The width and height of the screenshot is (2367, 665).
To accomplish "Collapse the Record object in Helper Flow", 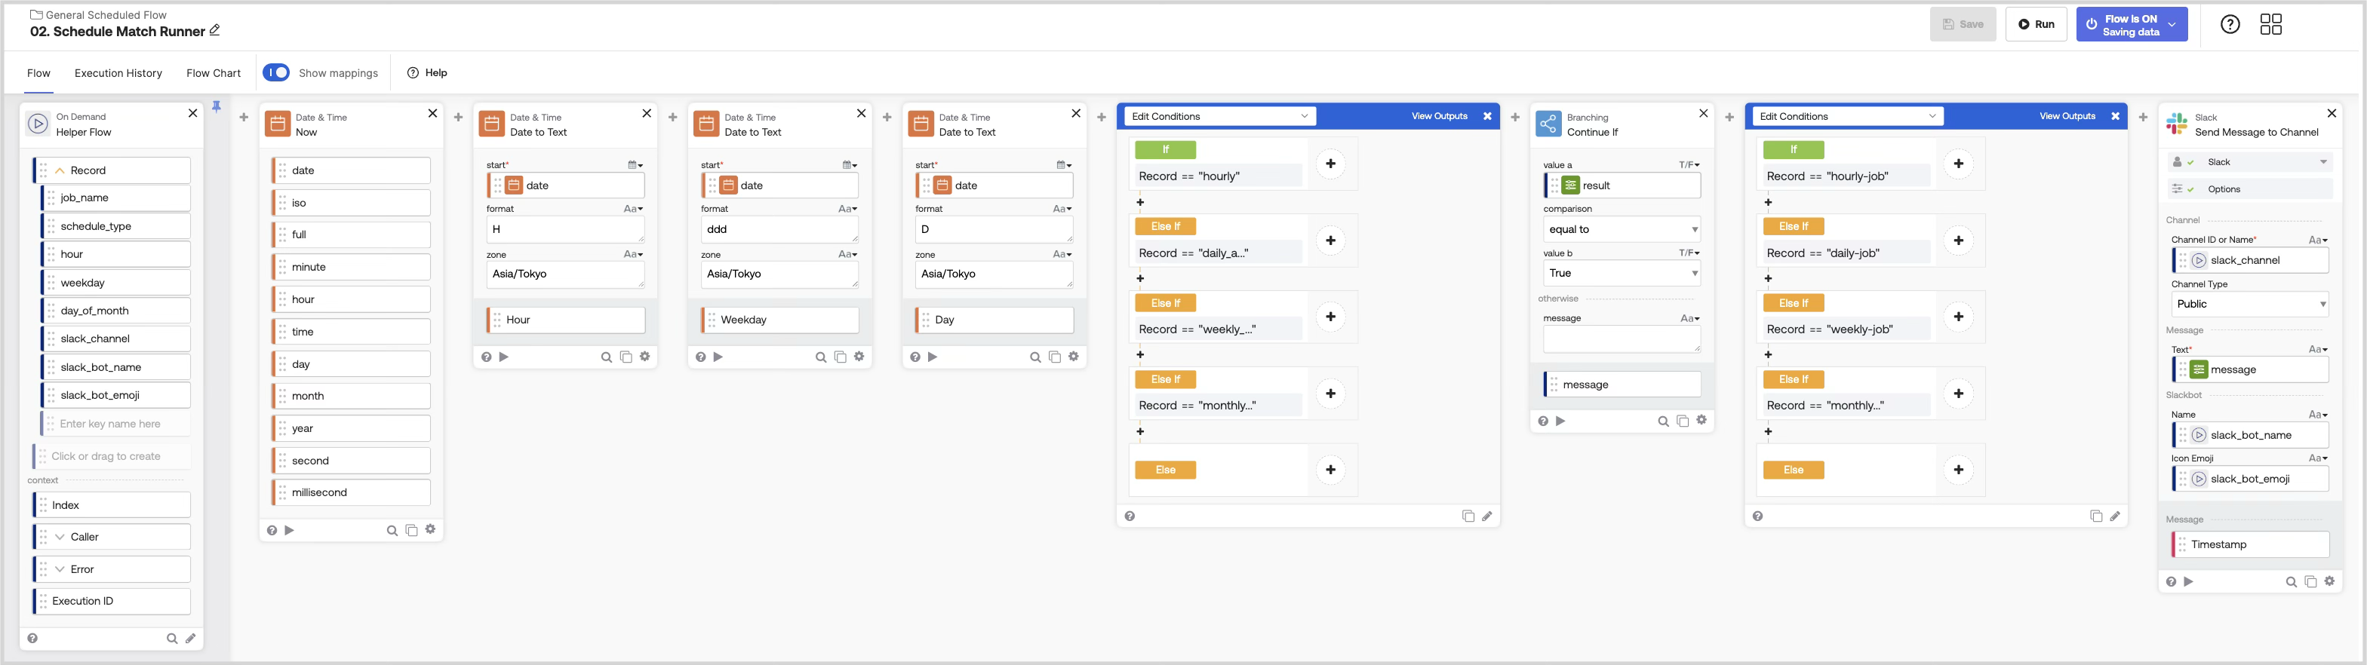I will tap(60, 171).
